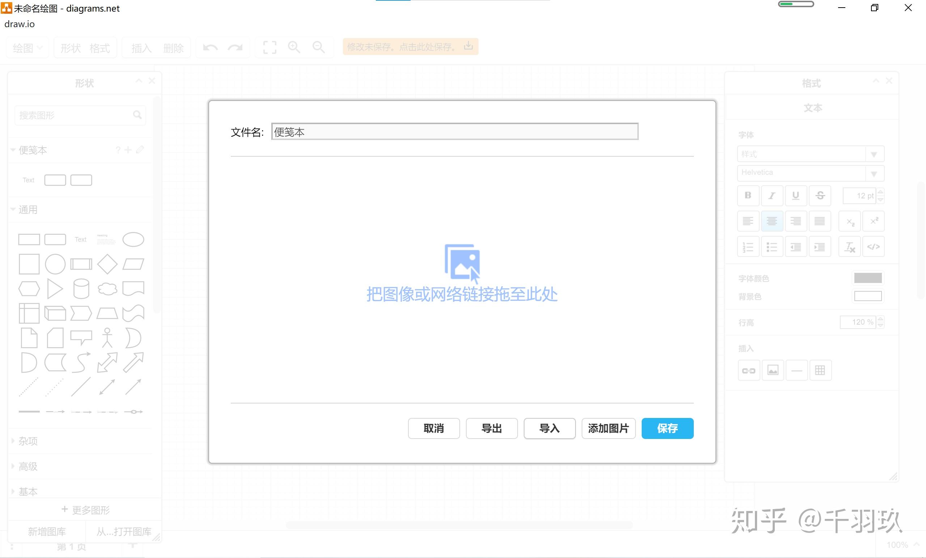This screenshot has width=926, height=558.
Task: Collapse the 通用 shapes section
Action: tap(28, 210)
